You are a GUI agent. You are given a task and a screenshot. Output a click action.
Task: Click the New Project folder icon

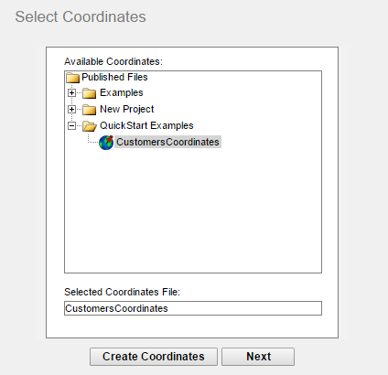[x=90, y=110]
